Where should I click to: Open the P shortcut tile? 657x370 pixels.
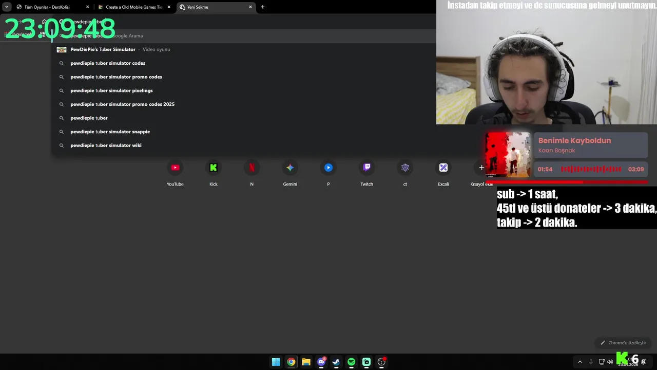(328, 174)
